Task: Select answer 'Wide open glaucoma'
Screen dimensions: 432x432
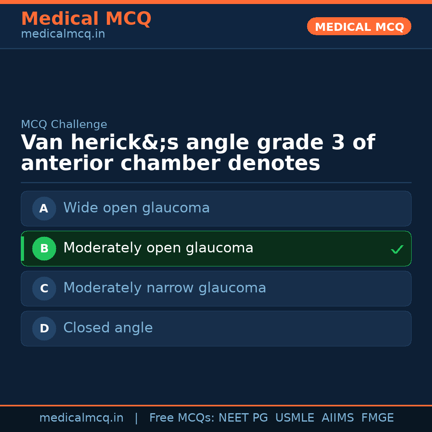Action: (x=136, y=208)
